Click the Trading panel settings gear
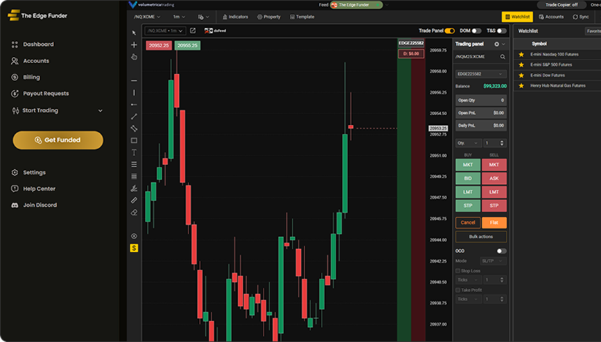Screen dimensions: 601x342 tap(496, 44)
